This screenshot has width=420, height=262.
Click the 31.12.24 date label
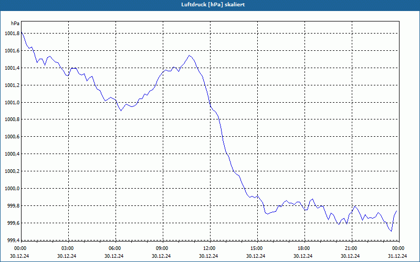tap(397, 256)
